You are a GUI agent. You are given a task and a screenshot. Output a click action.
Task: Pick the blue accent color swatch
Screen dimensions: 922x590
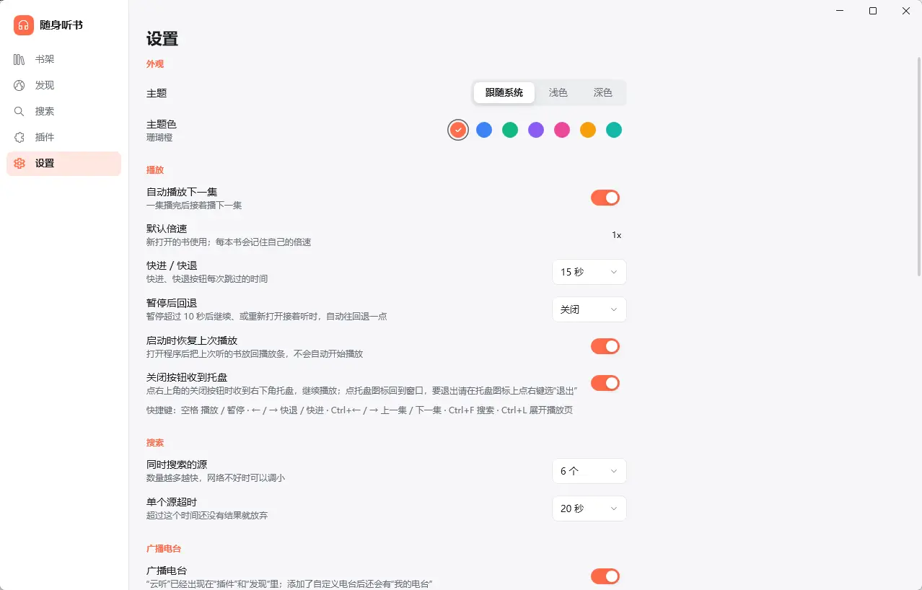[x=484, y=130]
